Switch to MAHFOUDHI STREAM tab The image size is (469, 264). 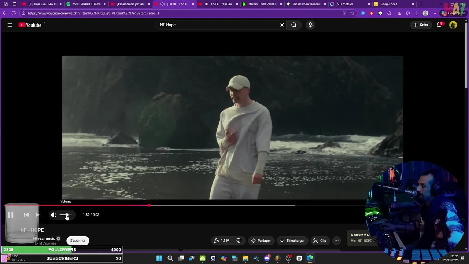click(x=86, y=4)
